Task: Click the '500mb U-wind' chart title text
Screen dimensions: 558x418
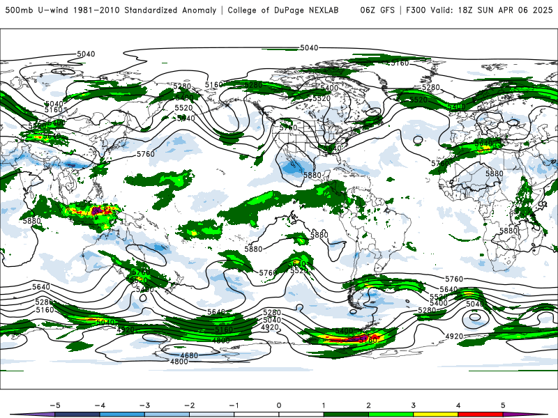Action: [36, 10]
